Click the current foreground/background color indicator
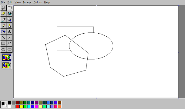The width and height of the screenshot is (185, 109). click(x=4, y=104)
